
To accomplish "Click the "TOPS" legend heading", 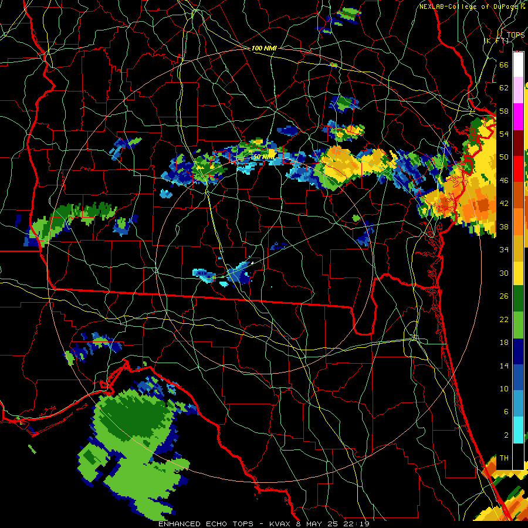I will 516,35.
